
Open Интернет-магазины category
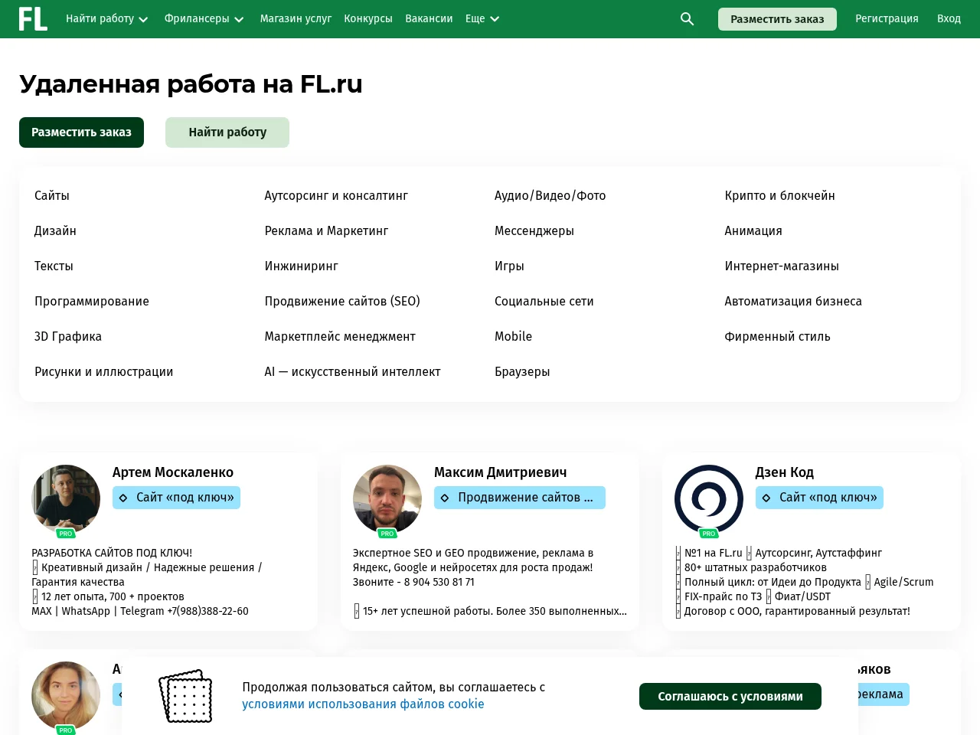point(782,266)
